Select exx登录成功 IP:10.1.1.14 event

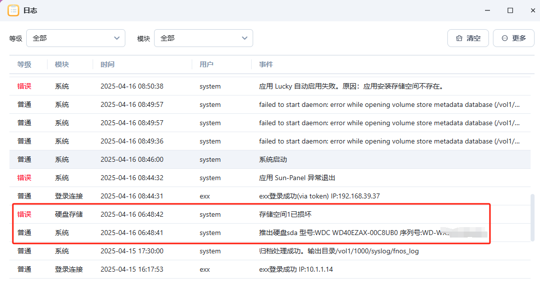pyautogui.click(x=296, y=270)
